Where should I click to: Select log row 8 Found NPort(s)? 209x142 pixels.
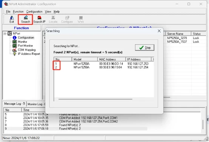75,125
